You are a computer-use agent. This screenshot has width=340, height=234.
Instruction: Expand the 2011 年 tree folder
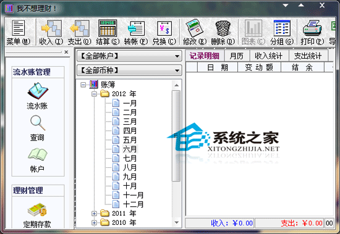[x=94, y=214]
